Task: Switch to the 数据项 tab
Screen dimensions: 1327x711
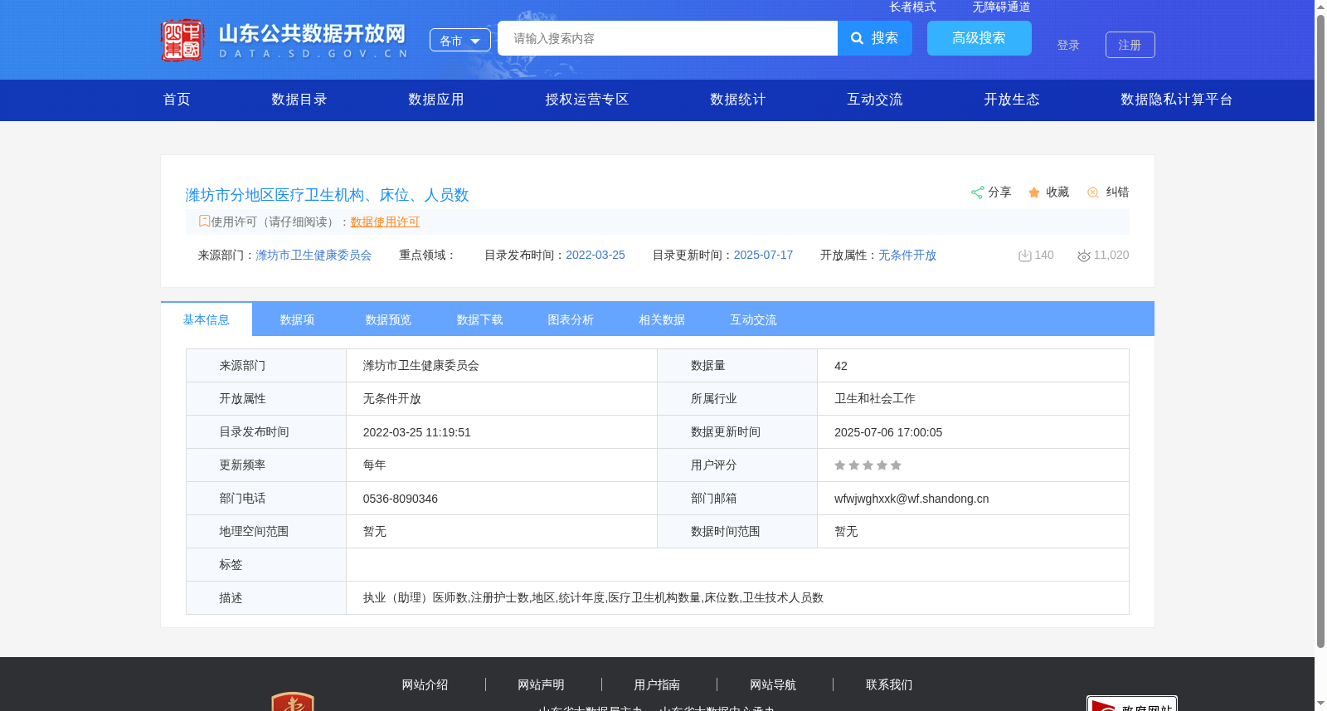Action: (298, 319)
